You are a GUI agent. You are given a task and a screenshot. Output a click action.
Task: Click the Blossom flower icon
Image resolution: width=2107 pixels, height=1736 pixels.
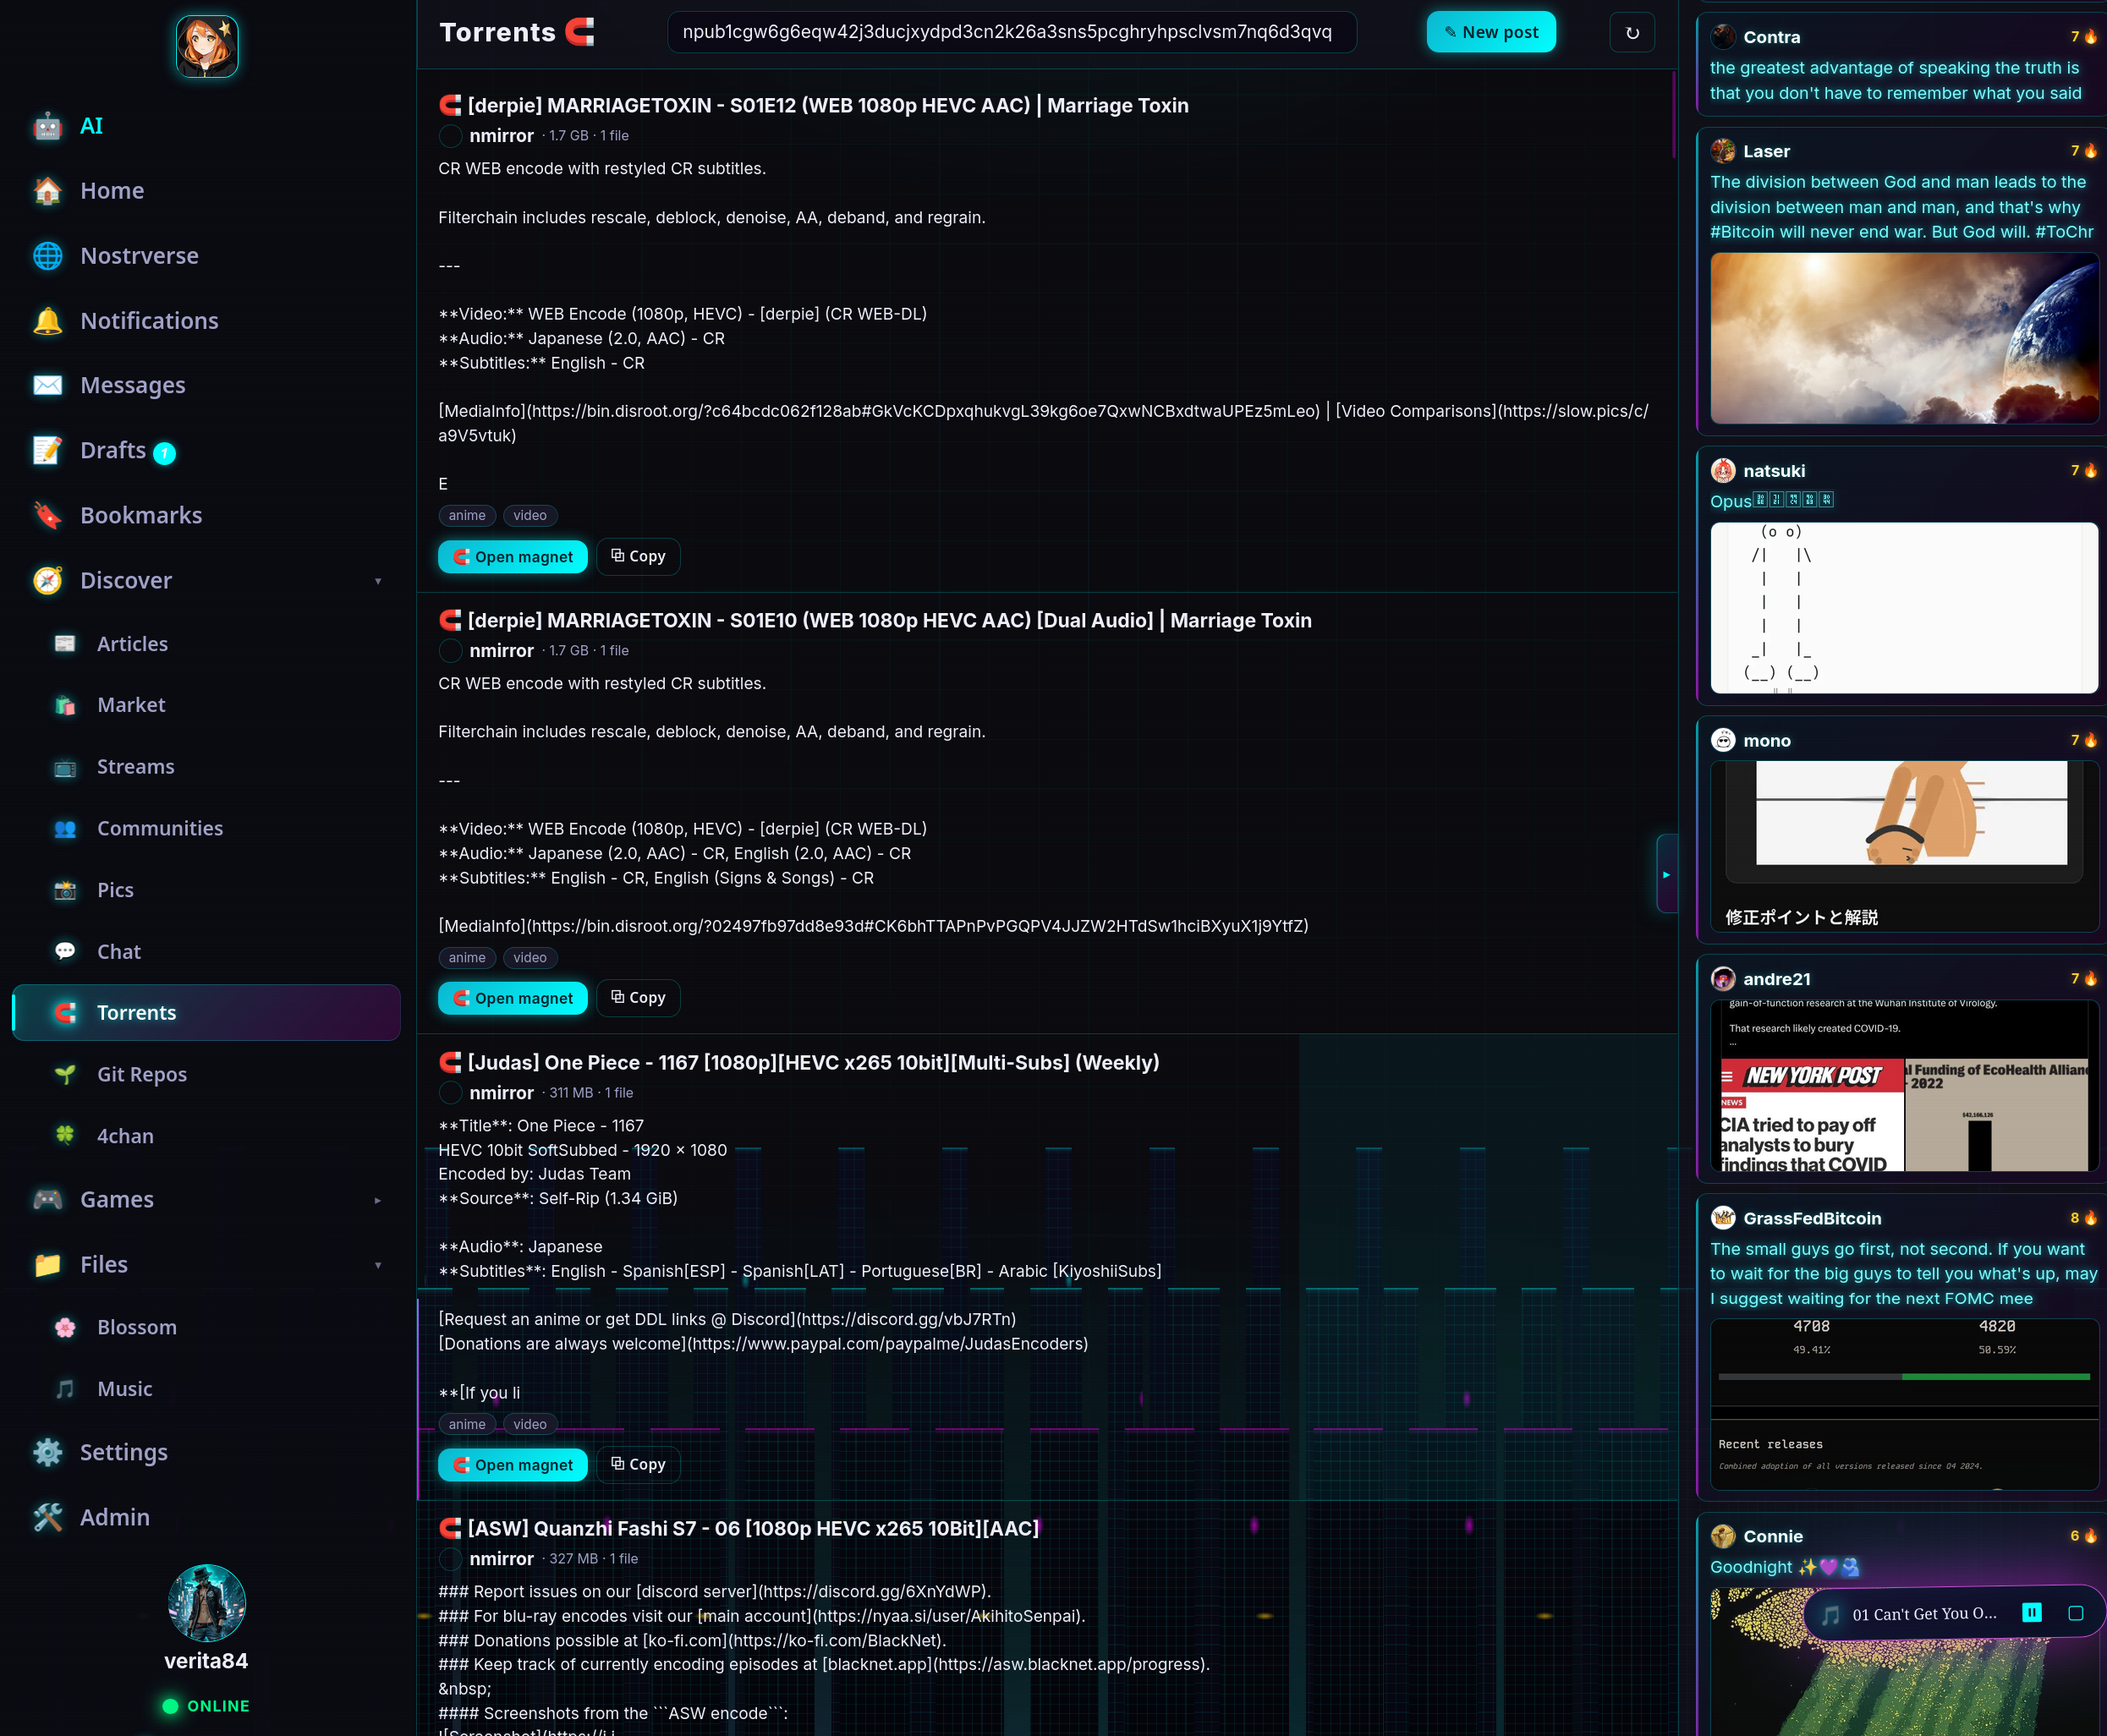coord(65,1327)
